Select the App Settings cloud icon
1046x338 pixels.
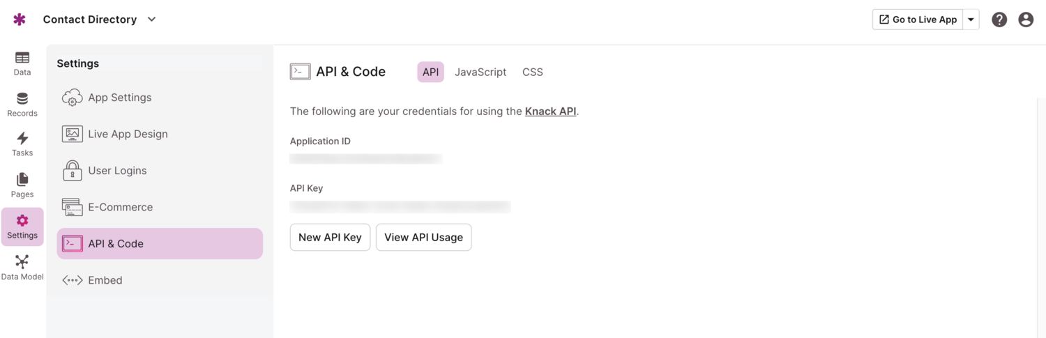73,98
